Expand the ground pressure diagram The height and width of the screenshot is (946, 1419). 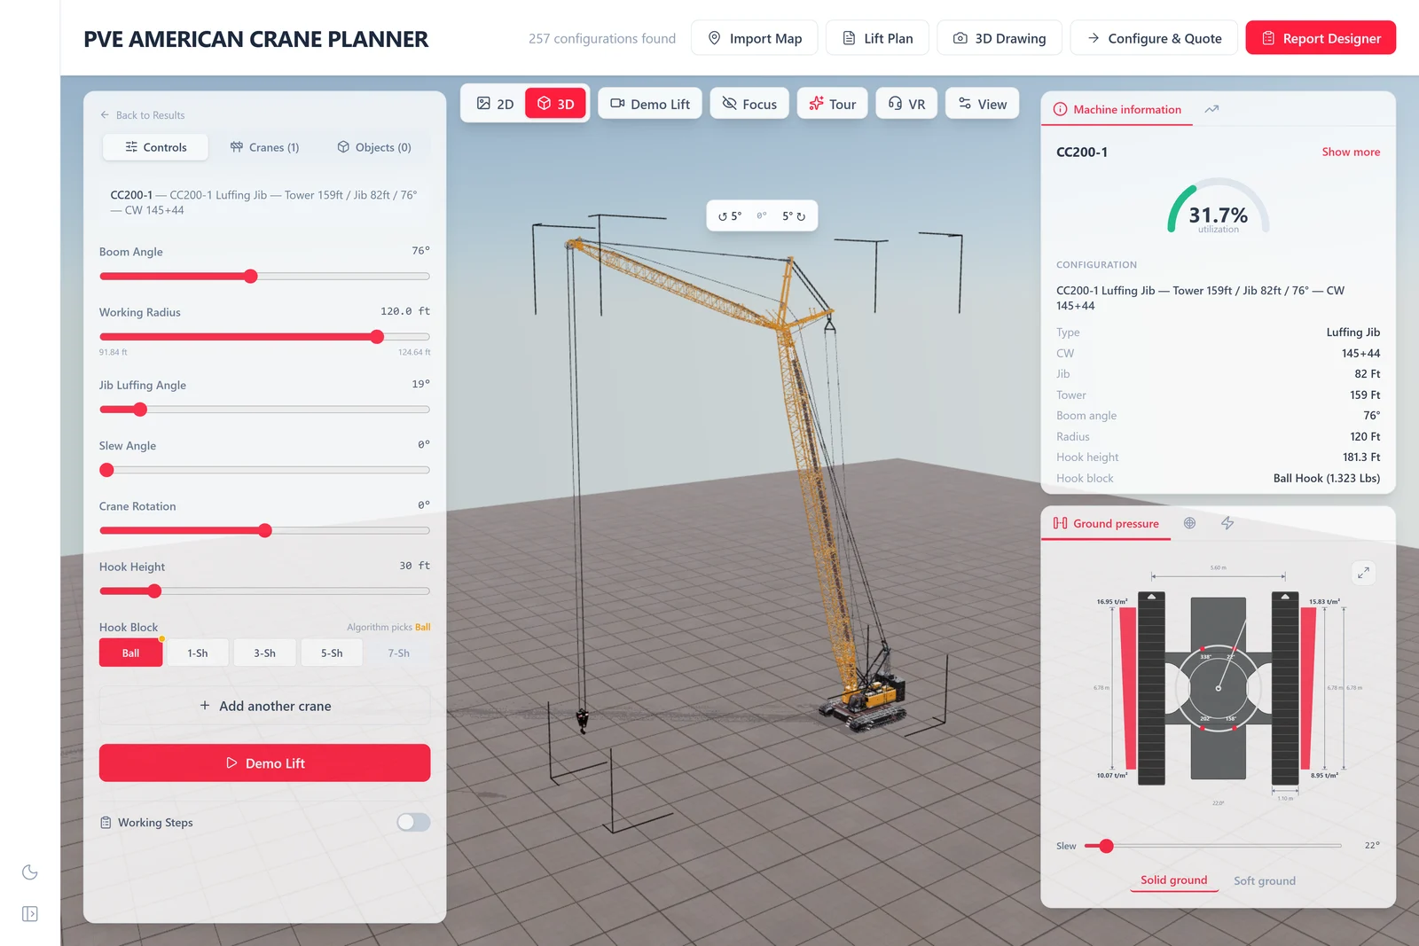point(1363,572)
